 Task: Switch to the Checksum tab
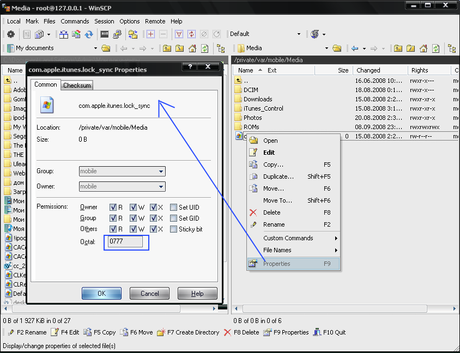tap(77, 86)
